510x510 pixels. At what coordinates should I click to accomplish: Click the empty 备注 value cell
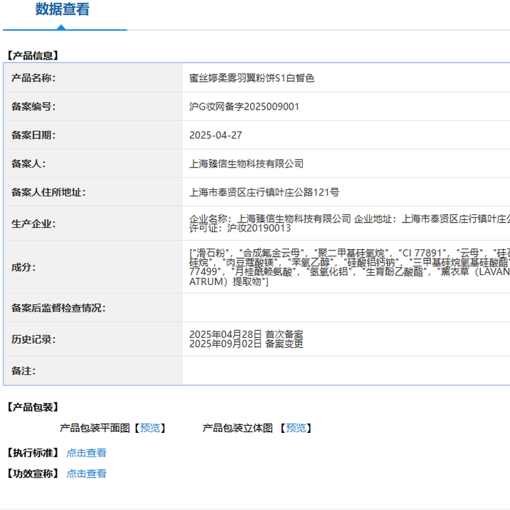pyautogui.click(x=344, y=370)
